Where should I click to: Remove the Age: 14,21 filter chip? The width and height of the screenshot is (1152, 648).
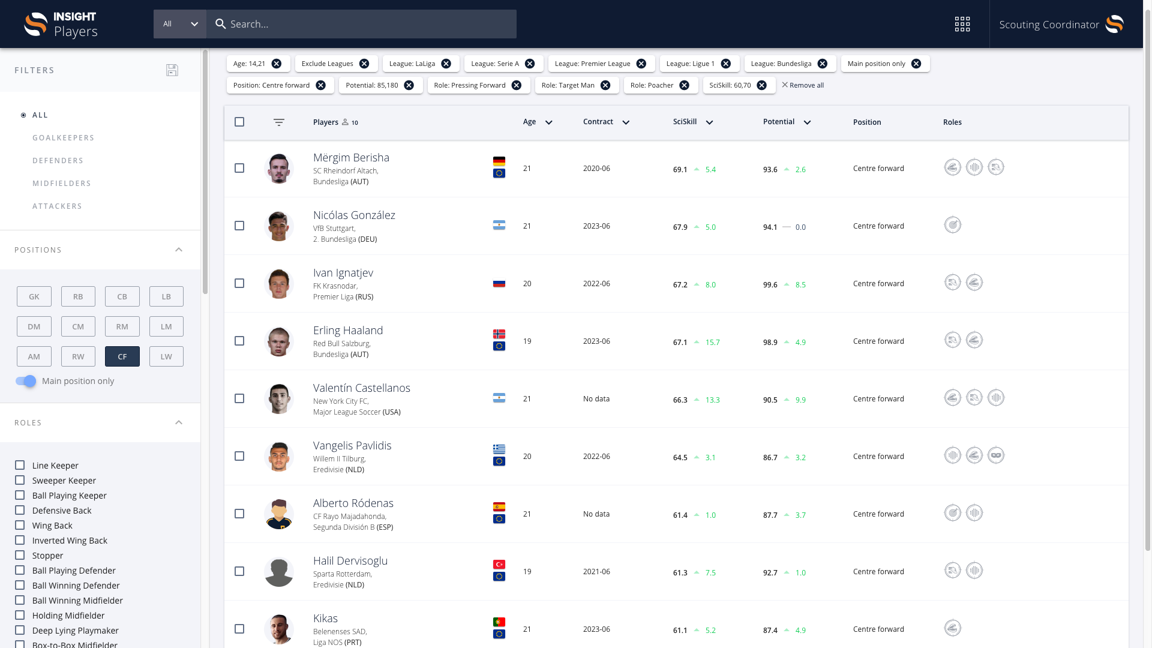click(277, 64)
